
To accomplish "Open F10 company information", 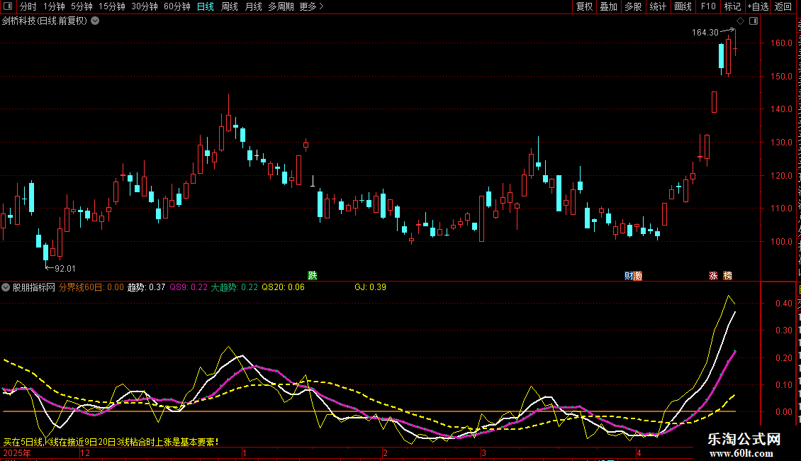I will coord(708,6).
